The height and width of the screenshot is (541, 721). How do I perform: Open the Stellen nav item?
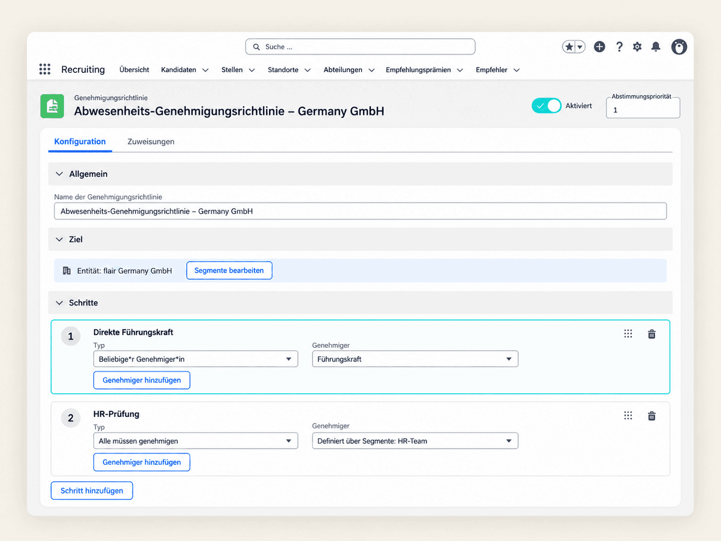232,70
